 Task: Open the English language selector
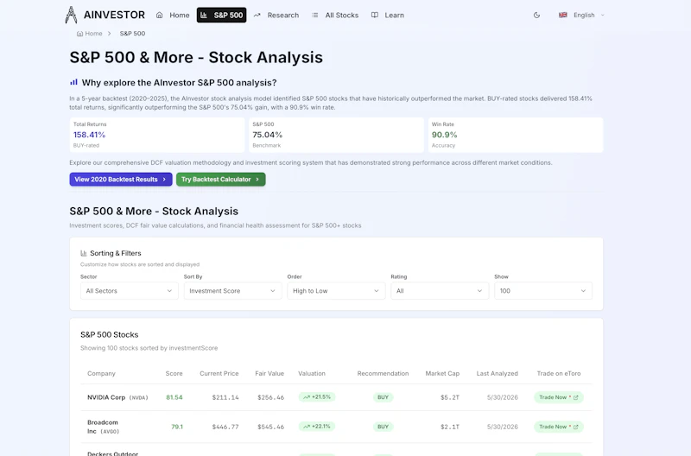581,15
